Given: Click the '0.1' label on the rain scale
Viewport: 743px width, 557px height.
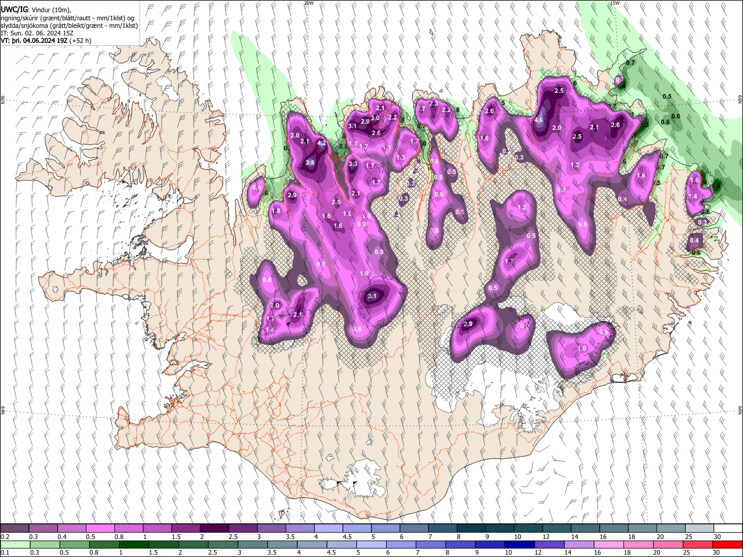Looking at the screenshot, I should [5, 552].
